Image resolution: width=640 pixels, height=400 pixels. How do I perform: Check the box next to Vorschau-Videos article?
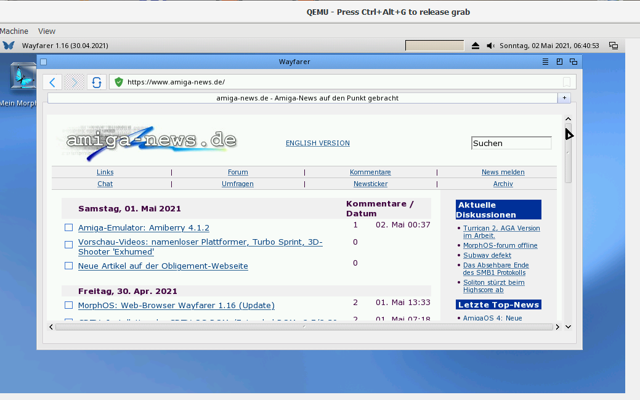coord(69,245)
